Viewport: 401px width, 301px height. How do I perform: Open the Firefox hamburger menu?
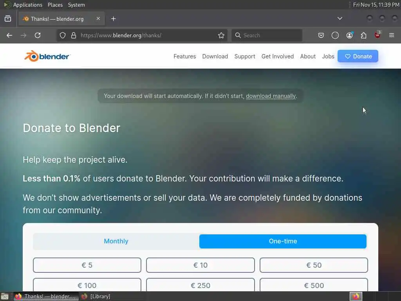point(392,35)
